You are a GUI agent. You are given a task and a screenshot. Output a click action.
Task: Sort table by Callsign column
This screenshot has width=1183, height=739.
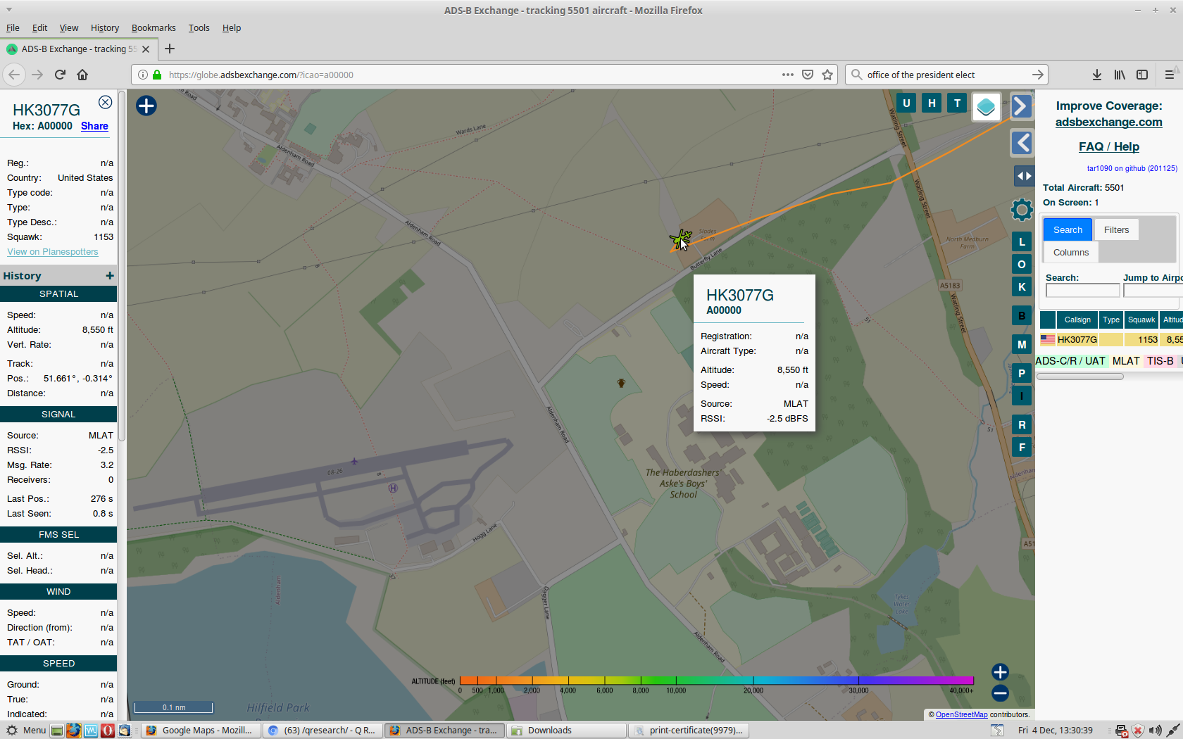1077,320
